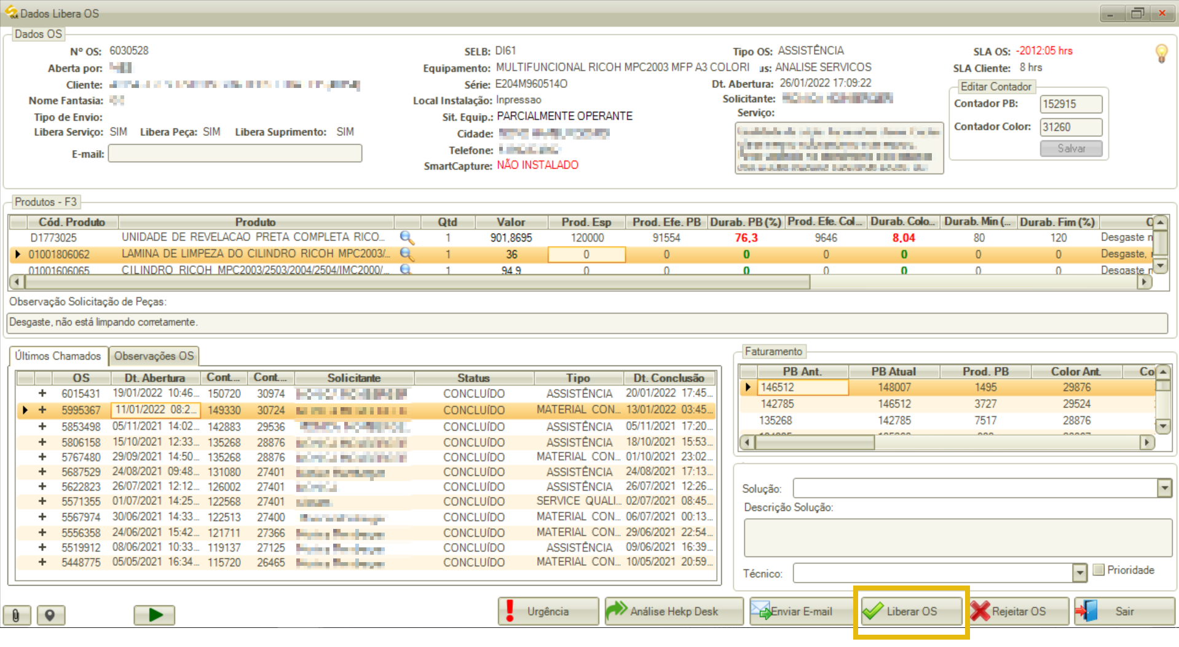Click Enviar E-mail button
The height and width of the screenshot is (647, 1179).
(801, 611)
